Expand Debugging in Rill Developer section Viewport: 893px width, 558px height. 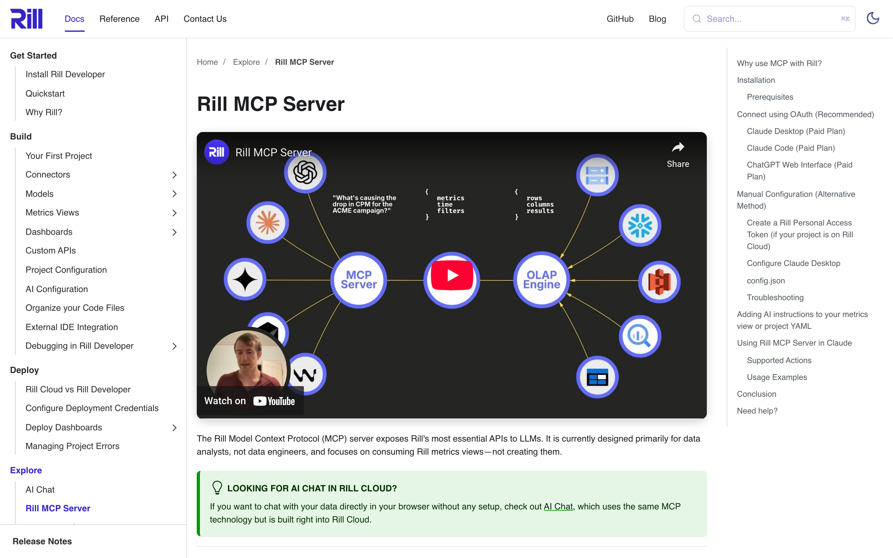click(x=175, y=346)
